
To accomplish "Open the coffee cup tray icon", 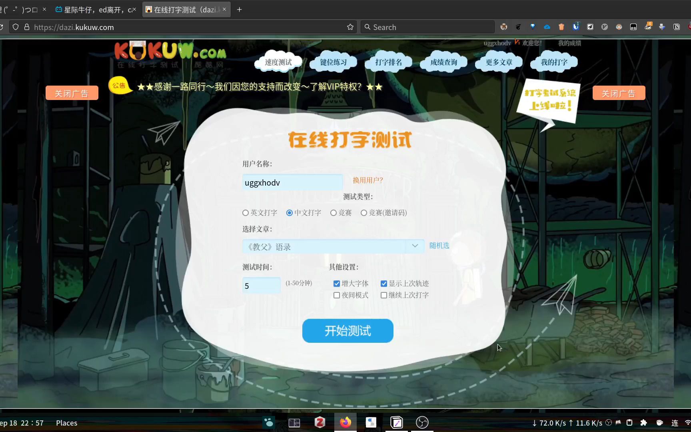I will [660, 423].
